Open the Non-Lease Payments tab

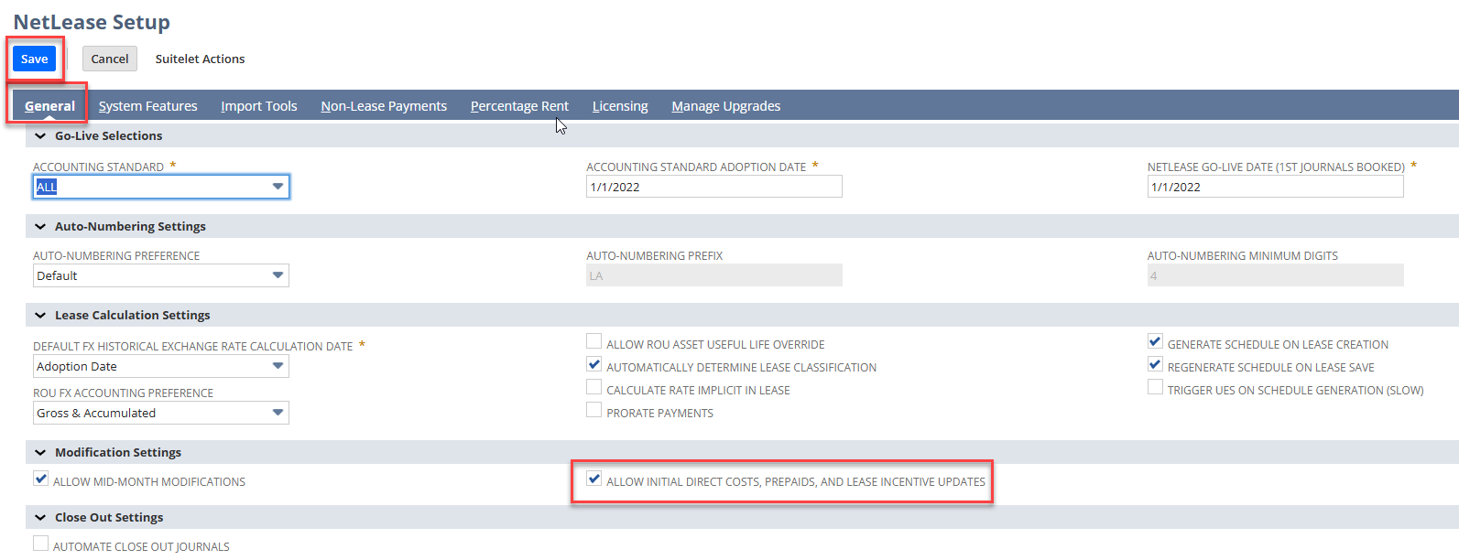(384, 106)
